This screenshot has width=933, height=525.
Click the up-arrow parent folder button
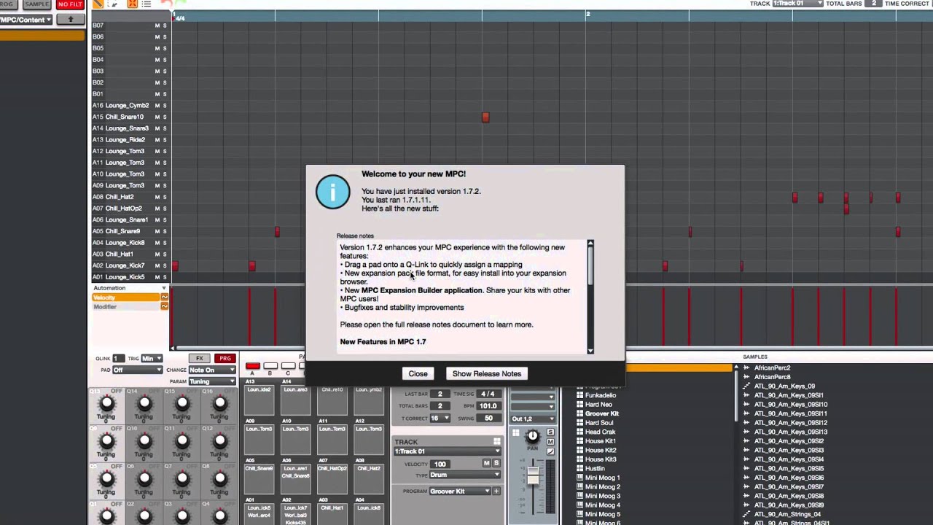point(71,20)
